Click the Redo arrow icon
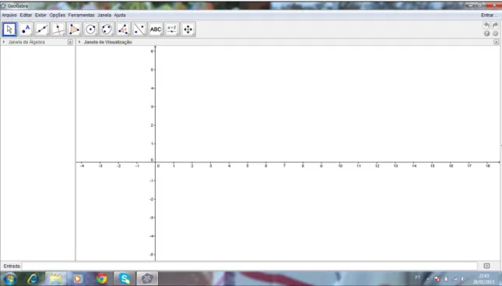502x286 pixels. point(495,25)
